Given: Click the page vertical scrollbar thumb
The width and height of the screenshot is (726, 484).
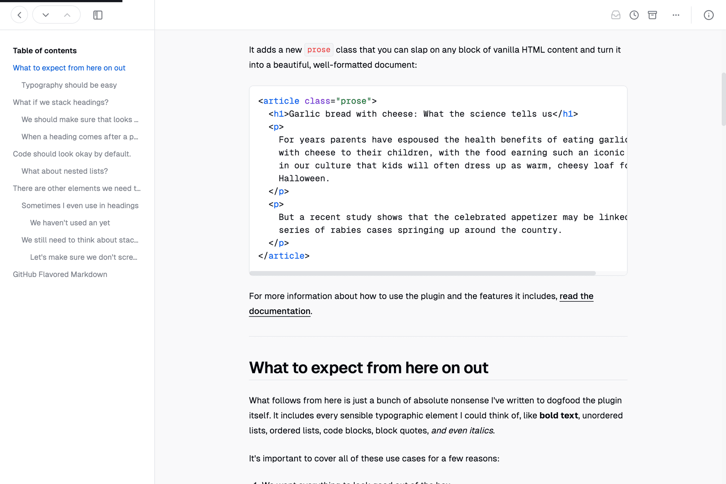Looking at the screenshot, I should click(723, 99).
